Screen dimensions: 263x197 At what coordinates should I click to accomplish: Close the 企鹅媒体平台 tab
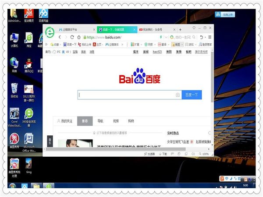(x=94, y=30)
